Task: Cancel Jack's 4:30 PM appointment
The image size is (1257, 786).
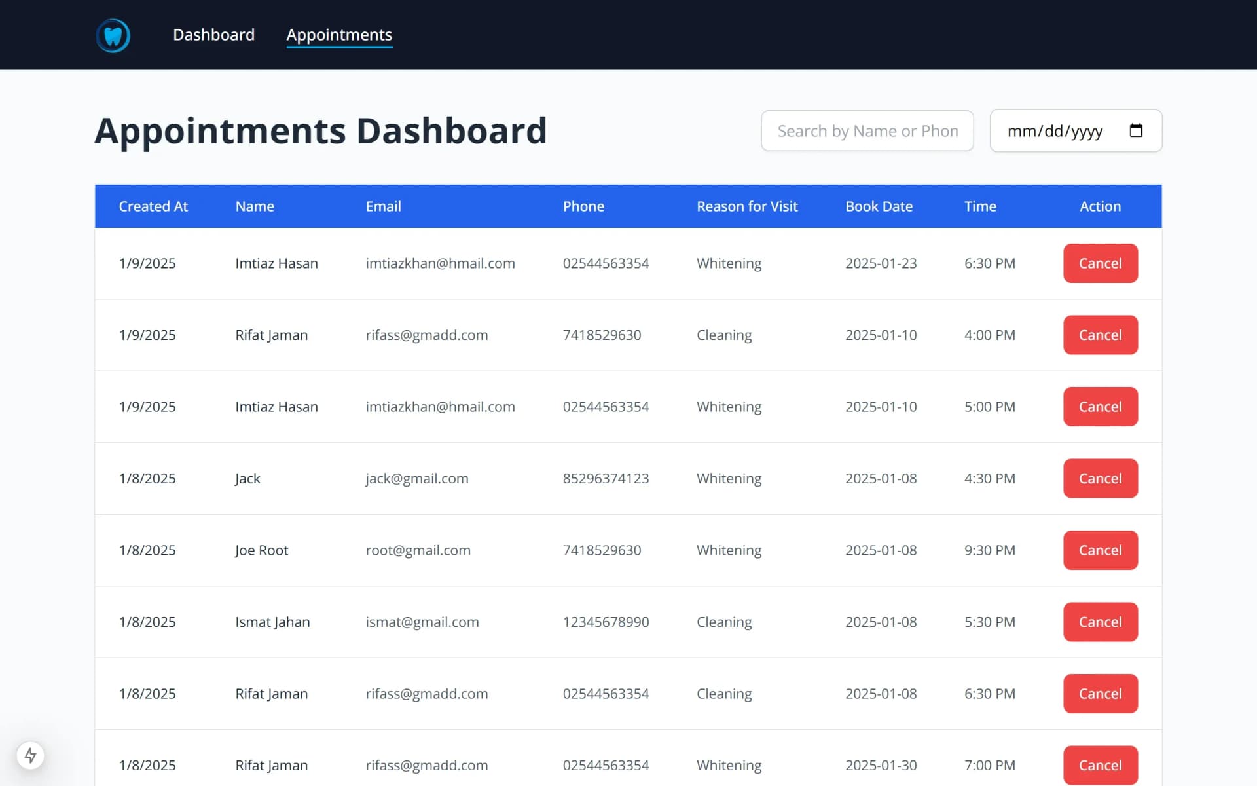Action: (x=1100, y=478)
